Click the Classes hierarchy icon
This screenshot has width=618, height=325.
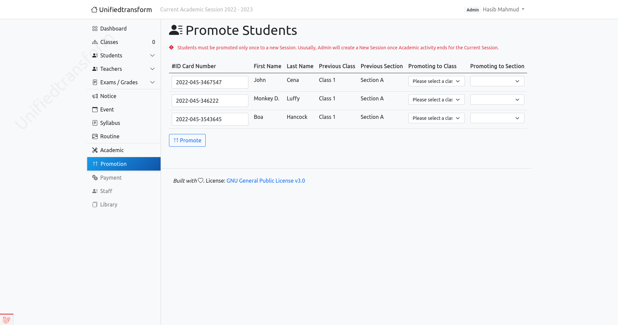pos(95,42)
